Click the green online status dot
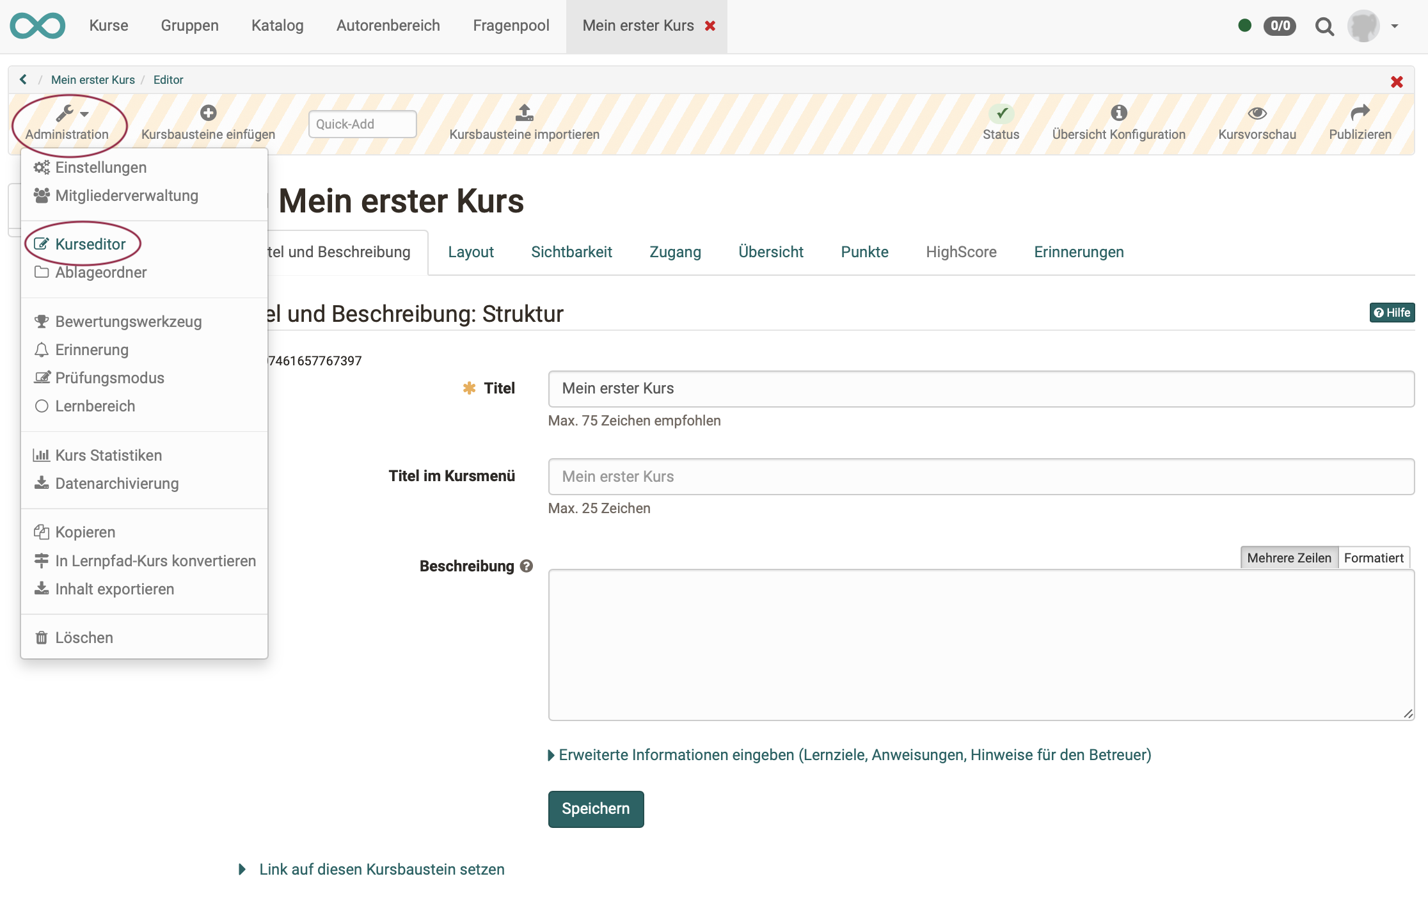The height and width of the screenshot is (906, 1428). pyautogui.click(x=1244, y=26)
